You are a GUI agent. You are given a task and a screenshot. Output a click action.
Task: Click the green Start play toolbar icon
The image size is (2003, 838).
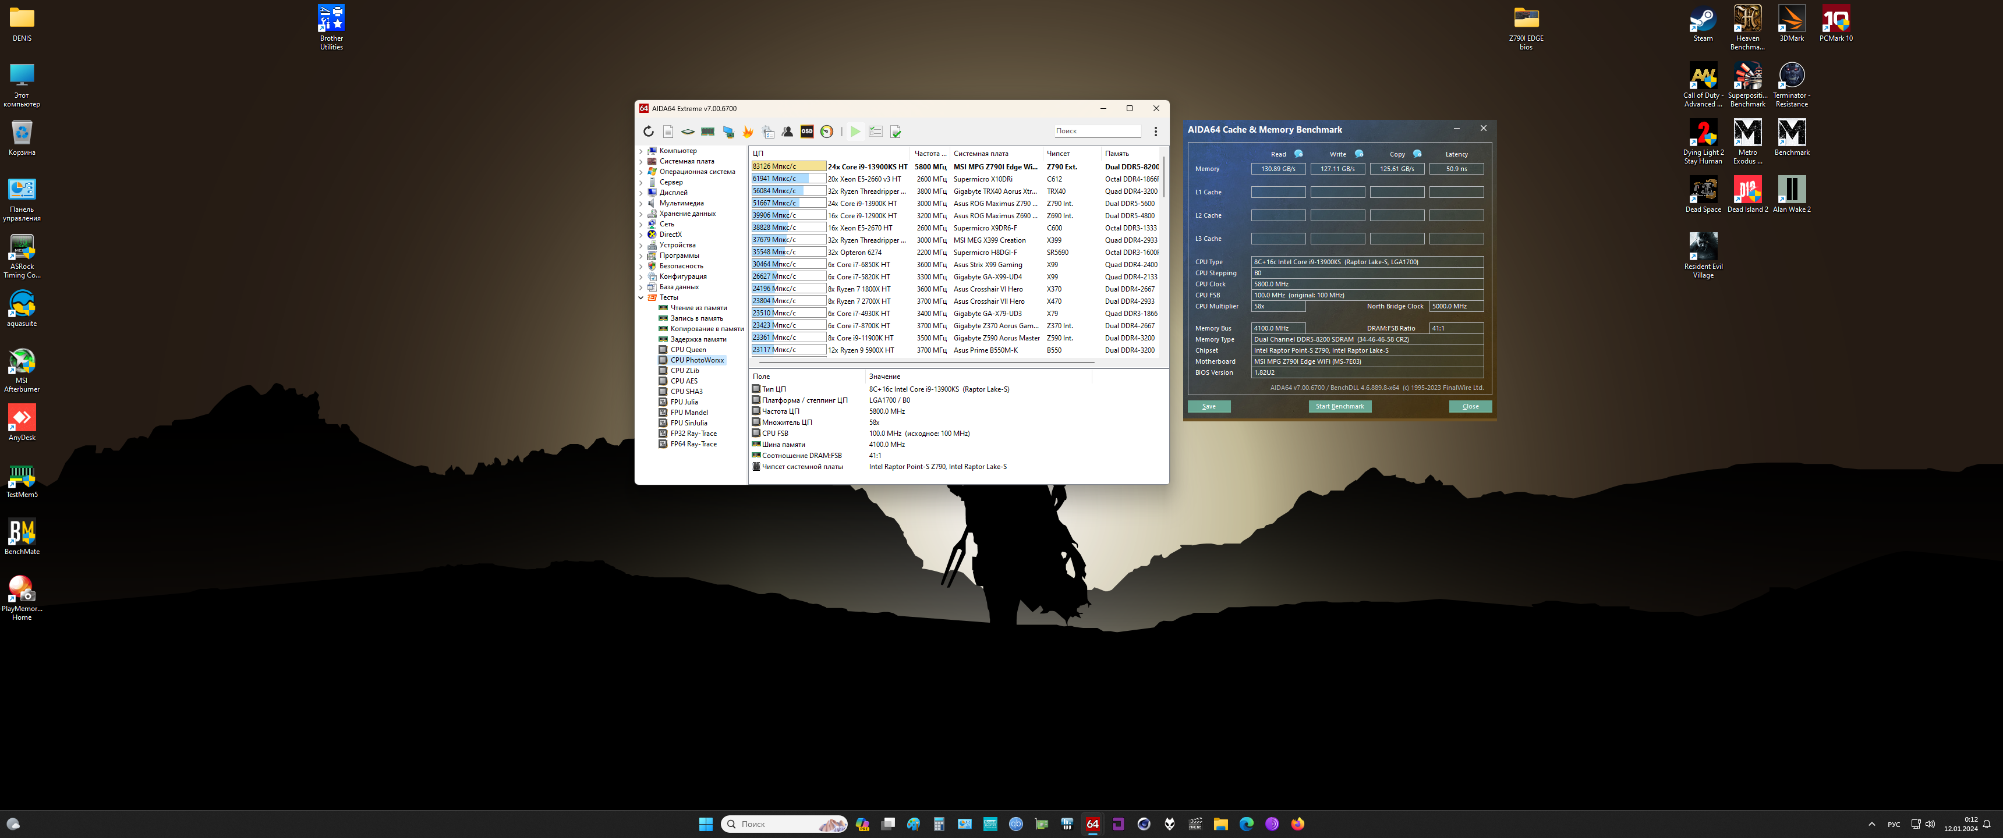point(855,132)
